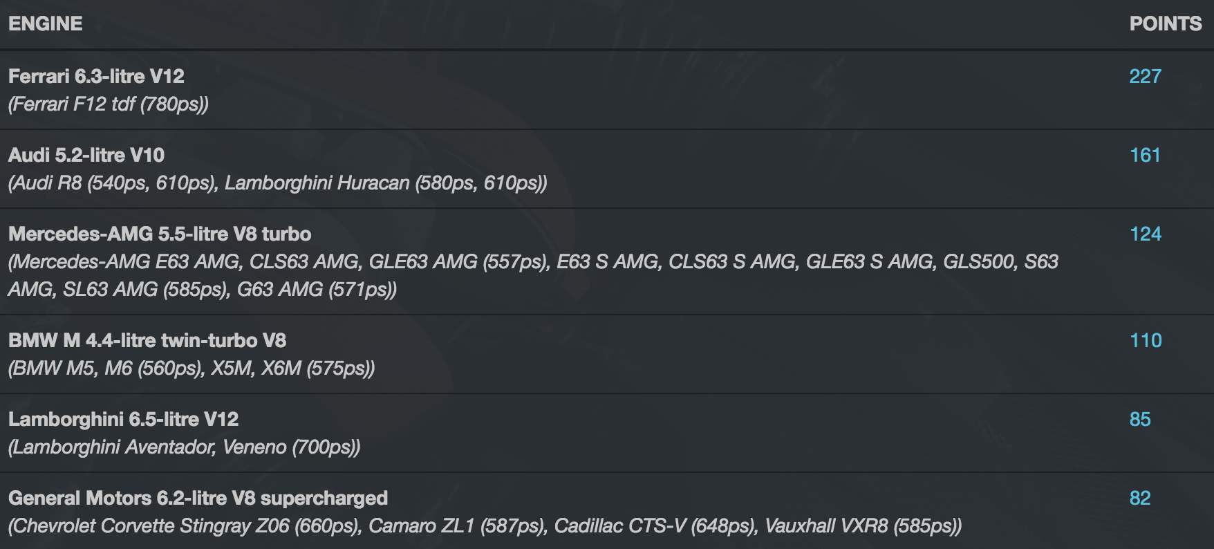Select the Audi 5.2-litre V10 title

(86, 155)
